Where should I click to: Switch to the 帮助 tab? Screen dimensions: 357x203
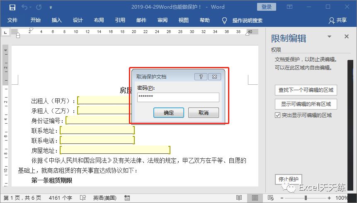[205, 20]
